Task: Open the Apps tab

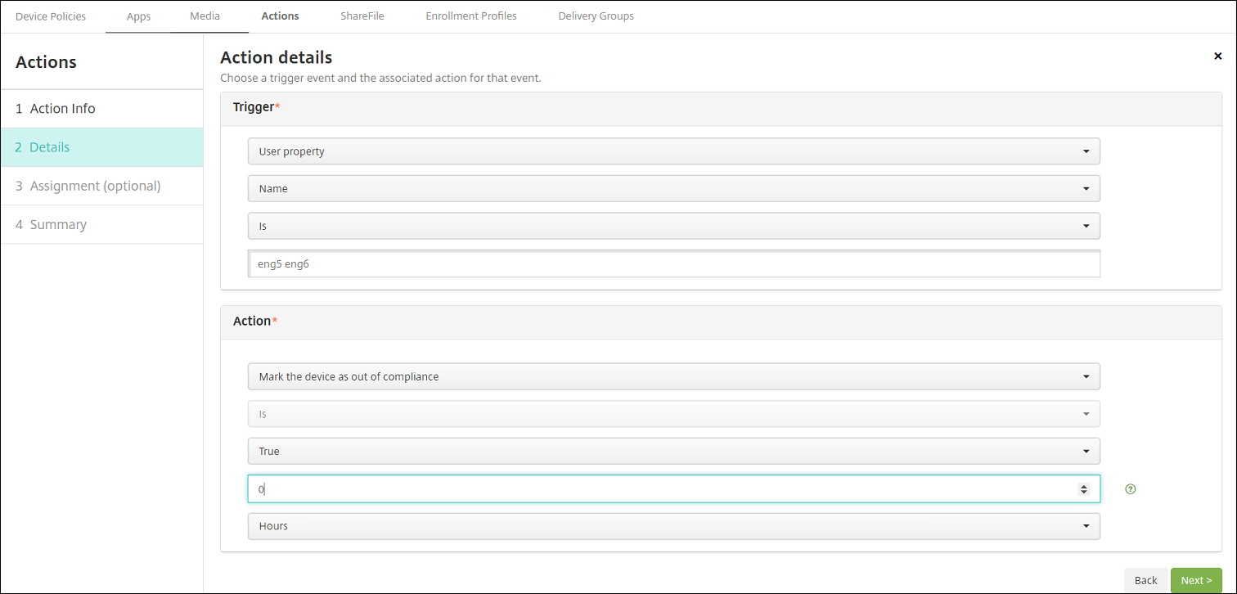Action: [x=138, y=16]
